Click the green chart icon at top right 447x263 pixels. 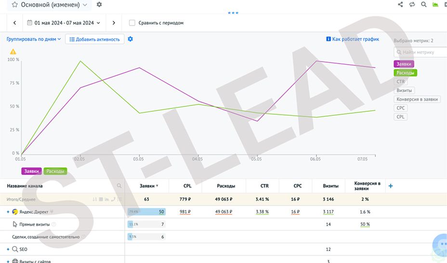point(435,4)
